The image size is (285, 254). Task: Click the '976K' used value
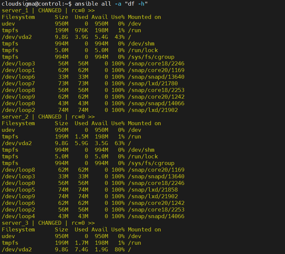click(81, 30)
